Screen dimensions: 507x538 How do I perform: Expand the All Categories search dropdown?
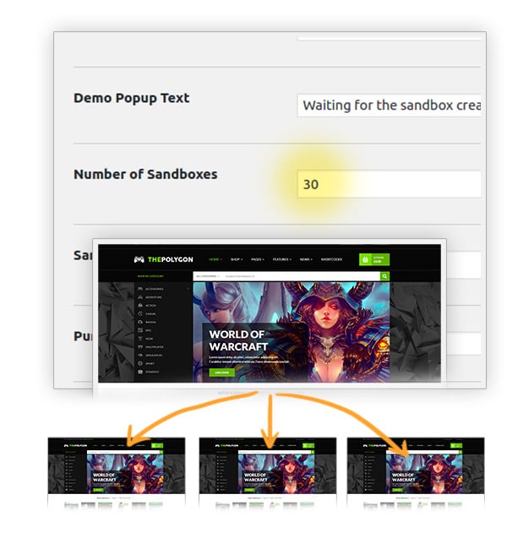(x=208, y=276)
